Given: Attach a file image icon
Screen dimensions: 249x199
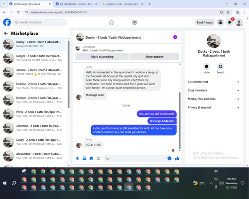Looking at the screenshot, I should tap(84, 159).
